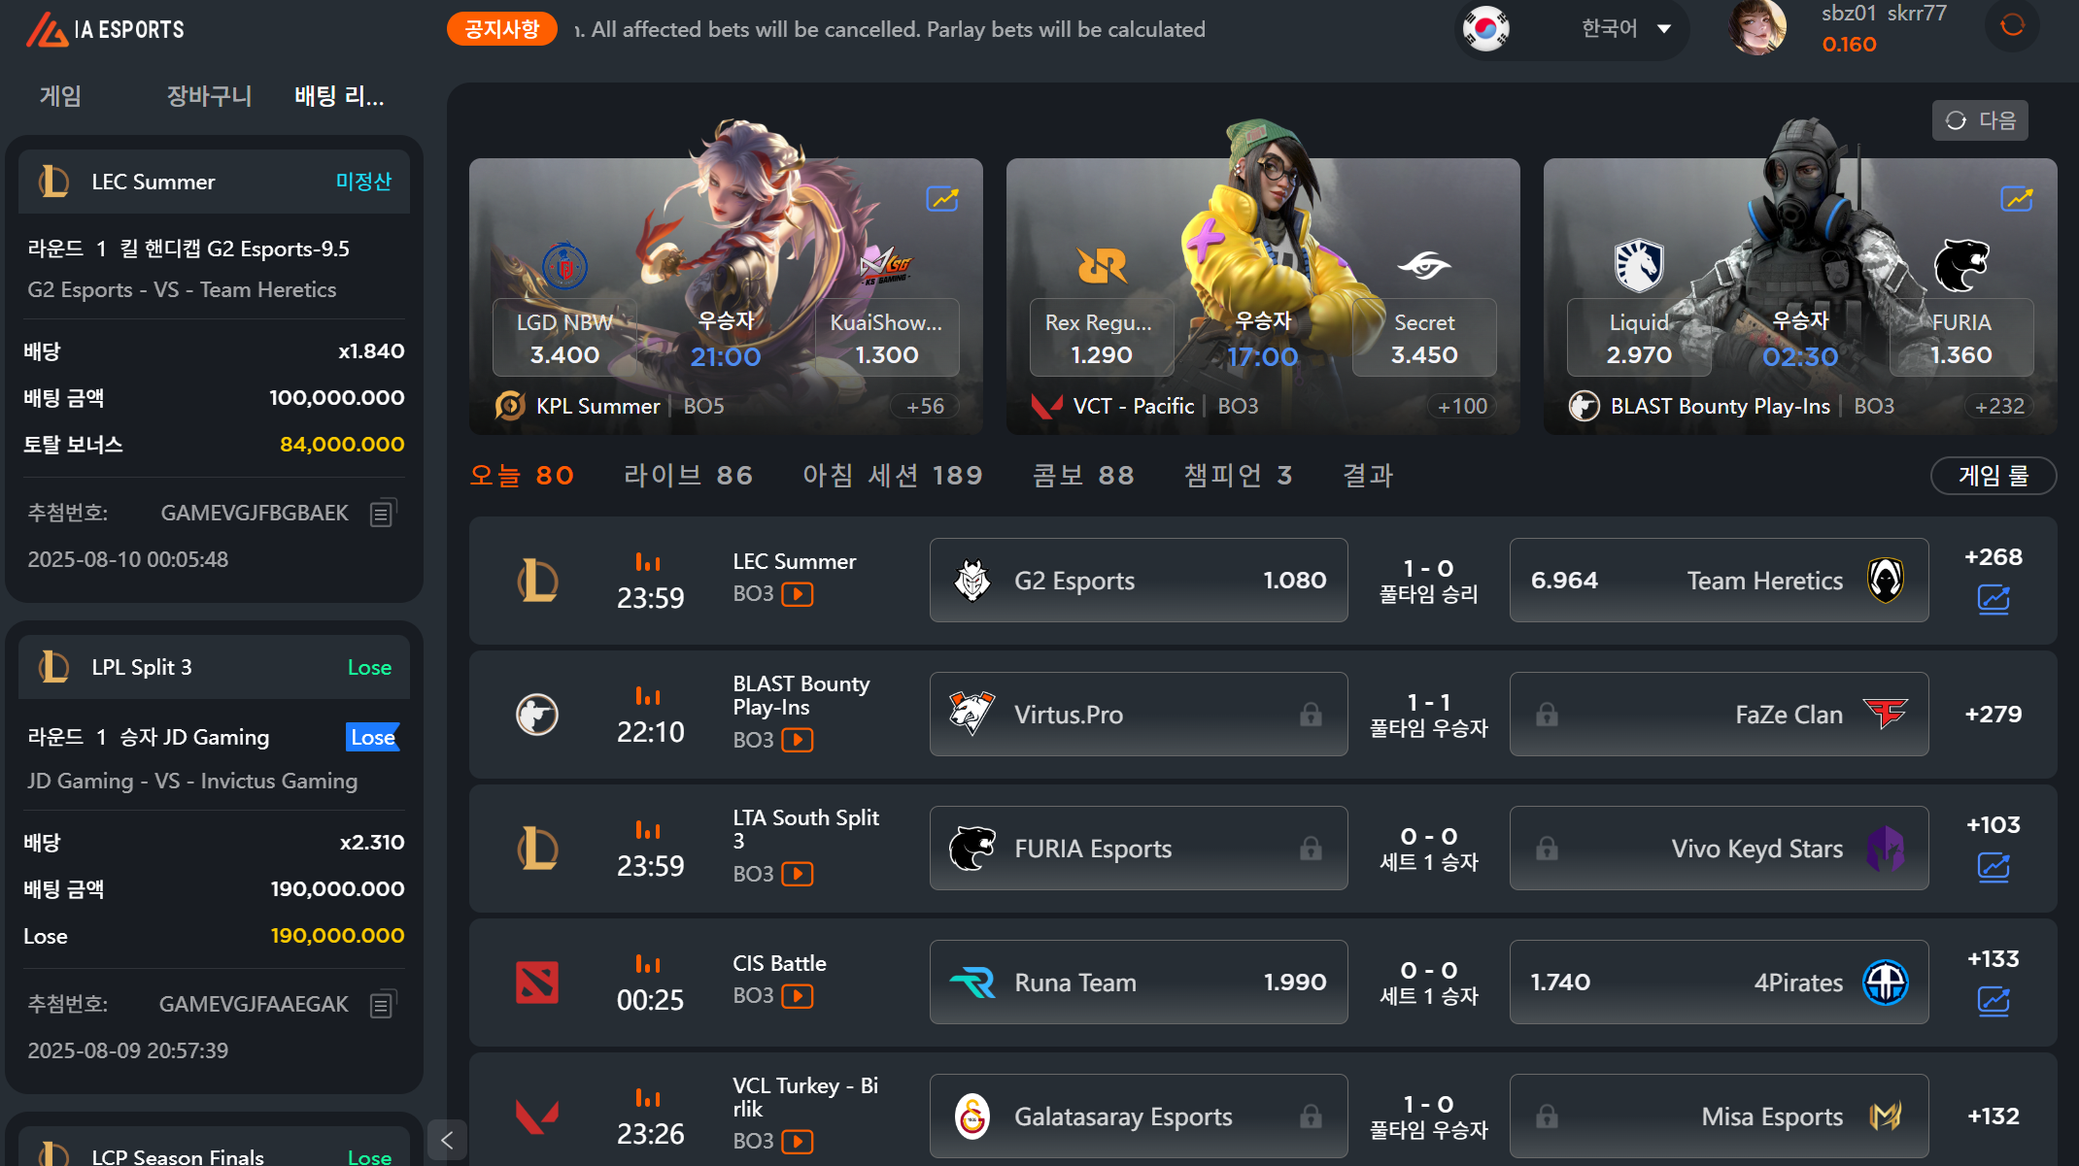2079x1166 pixels.
Task: Click trend chart icon on BLAST Bounty card
Action: pos(2017,199)
